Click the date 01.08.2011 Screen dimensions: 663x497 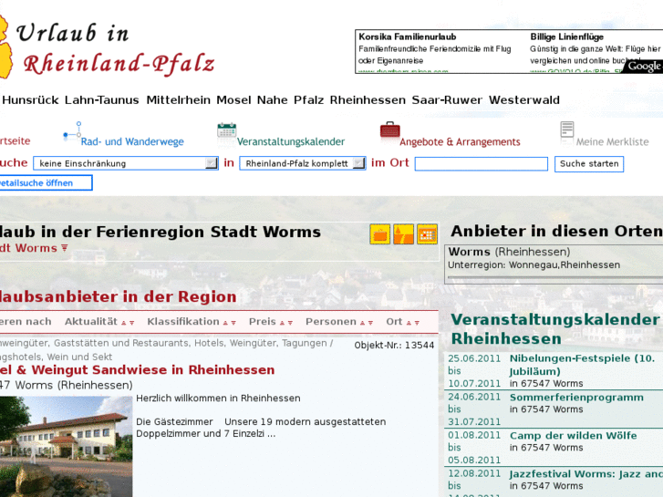click(474, 435)
